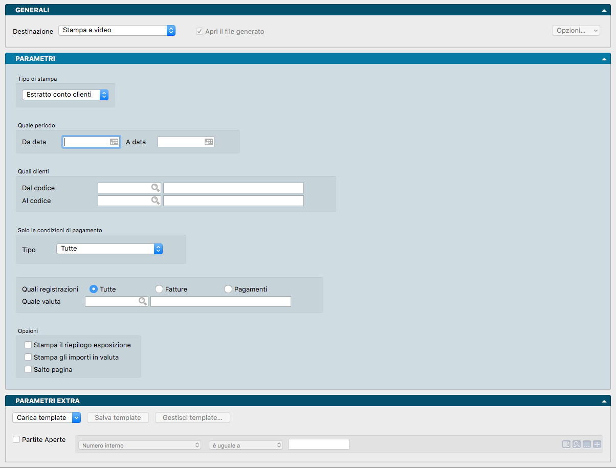Open the calendar picker for Da data
Image resolution: width=616 pixels, height=468 pixels.
click(x=114, y=142)
